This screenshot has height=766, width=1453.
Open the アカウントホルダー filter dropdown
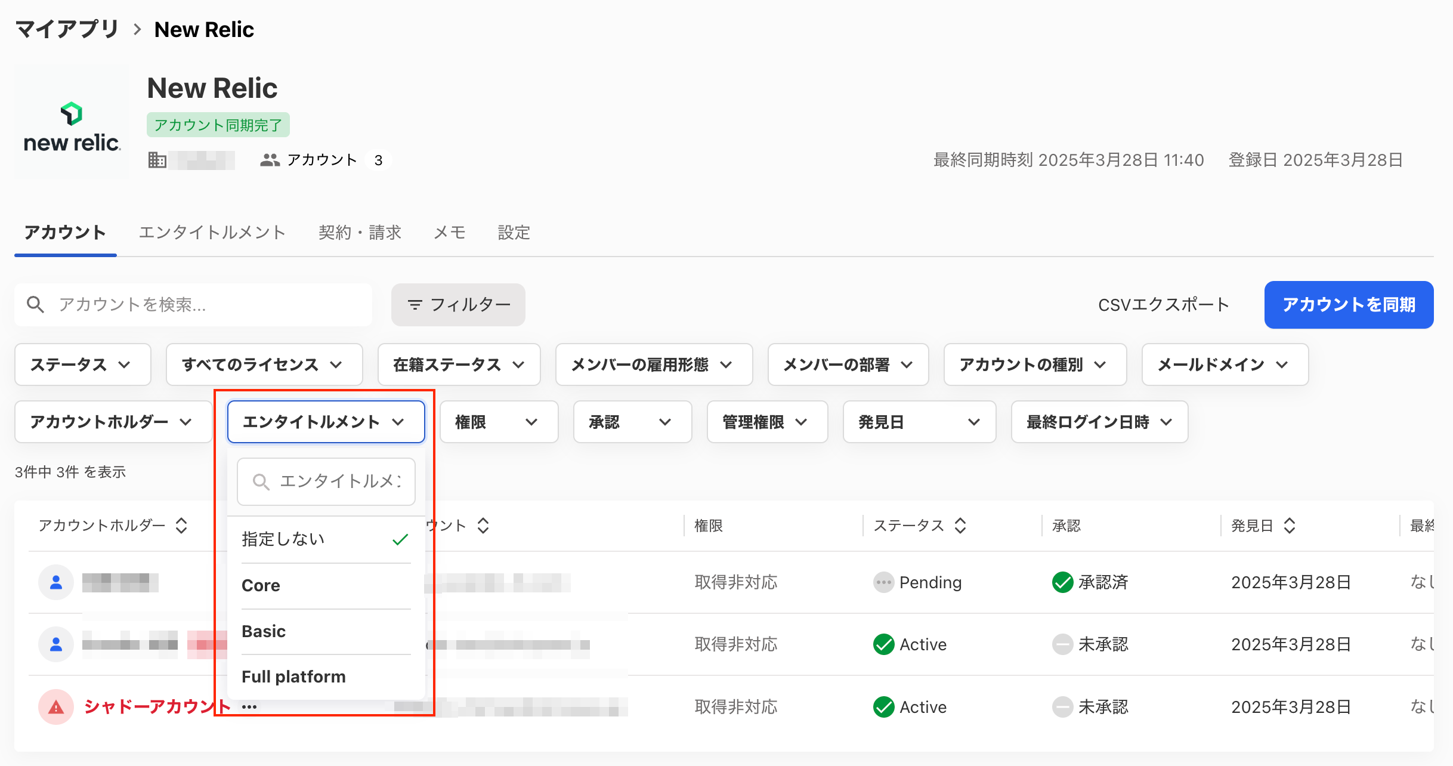pos(113,422)
